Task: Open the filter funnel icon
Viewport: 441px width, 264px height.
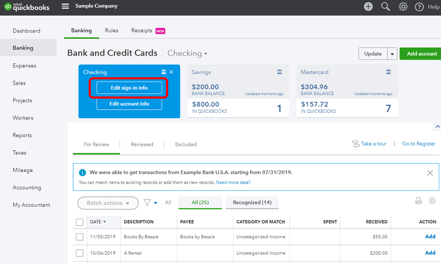Action: pos(147,202)
